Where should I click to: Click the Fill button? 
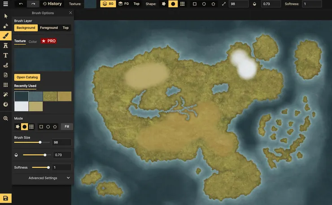coord(67,126)
